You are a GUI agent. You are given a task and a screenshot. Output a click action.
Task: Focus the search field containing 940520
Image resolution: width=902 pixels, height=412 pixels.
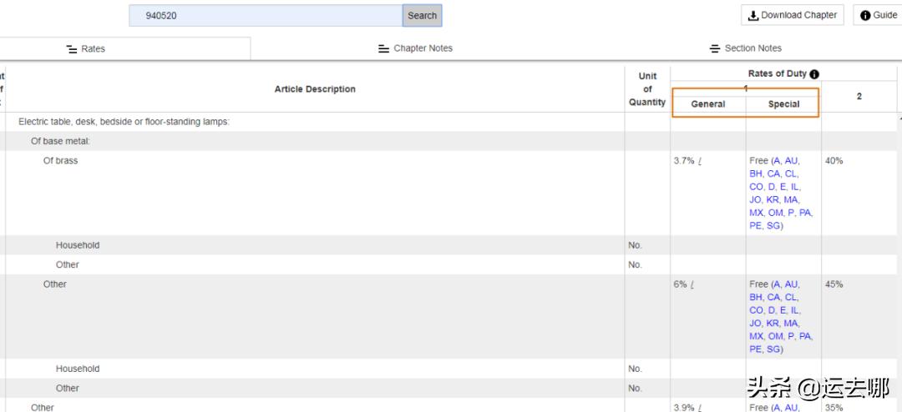(x=266, y=15)
